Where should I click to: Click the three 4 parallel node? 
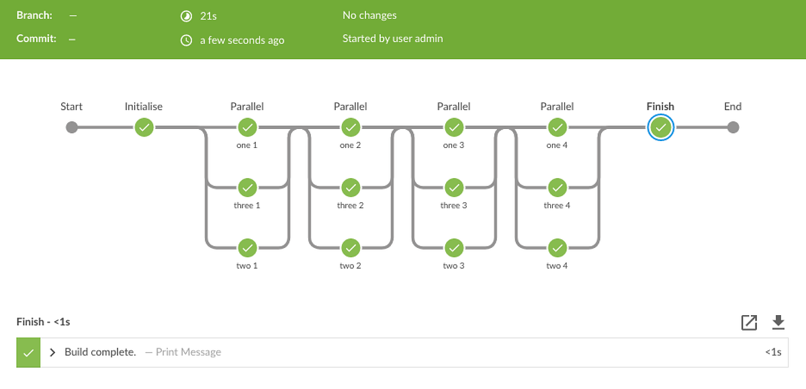pos(557,187)
